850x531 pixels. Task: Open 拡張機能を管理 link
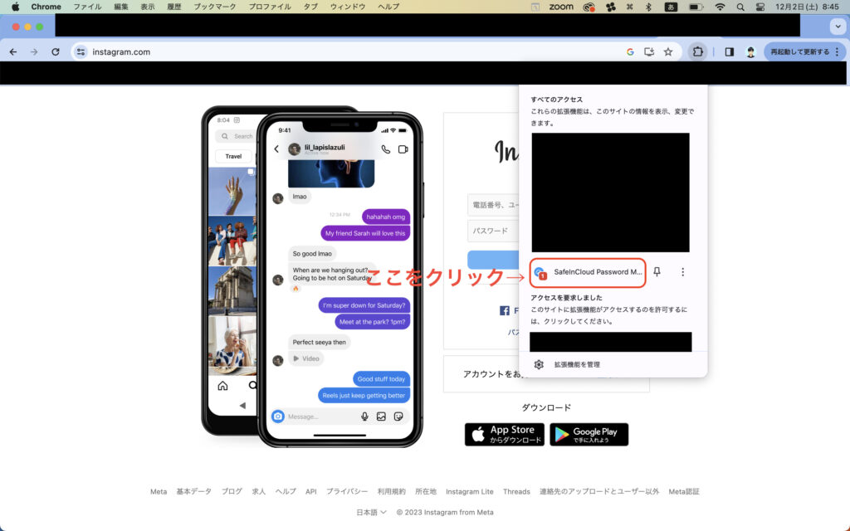(577, 365)
